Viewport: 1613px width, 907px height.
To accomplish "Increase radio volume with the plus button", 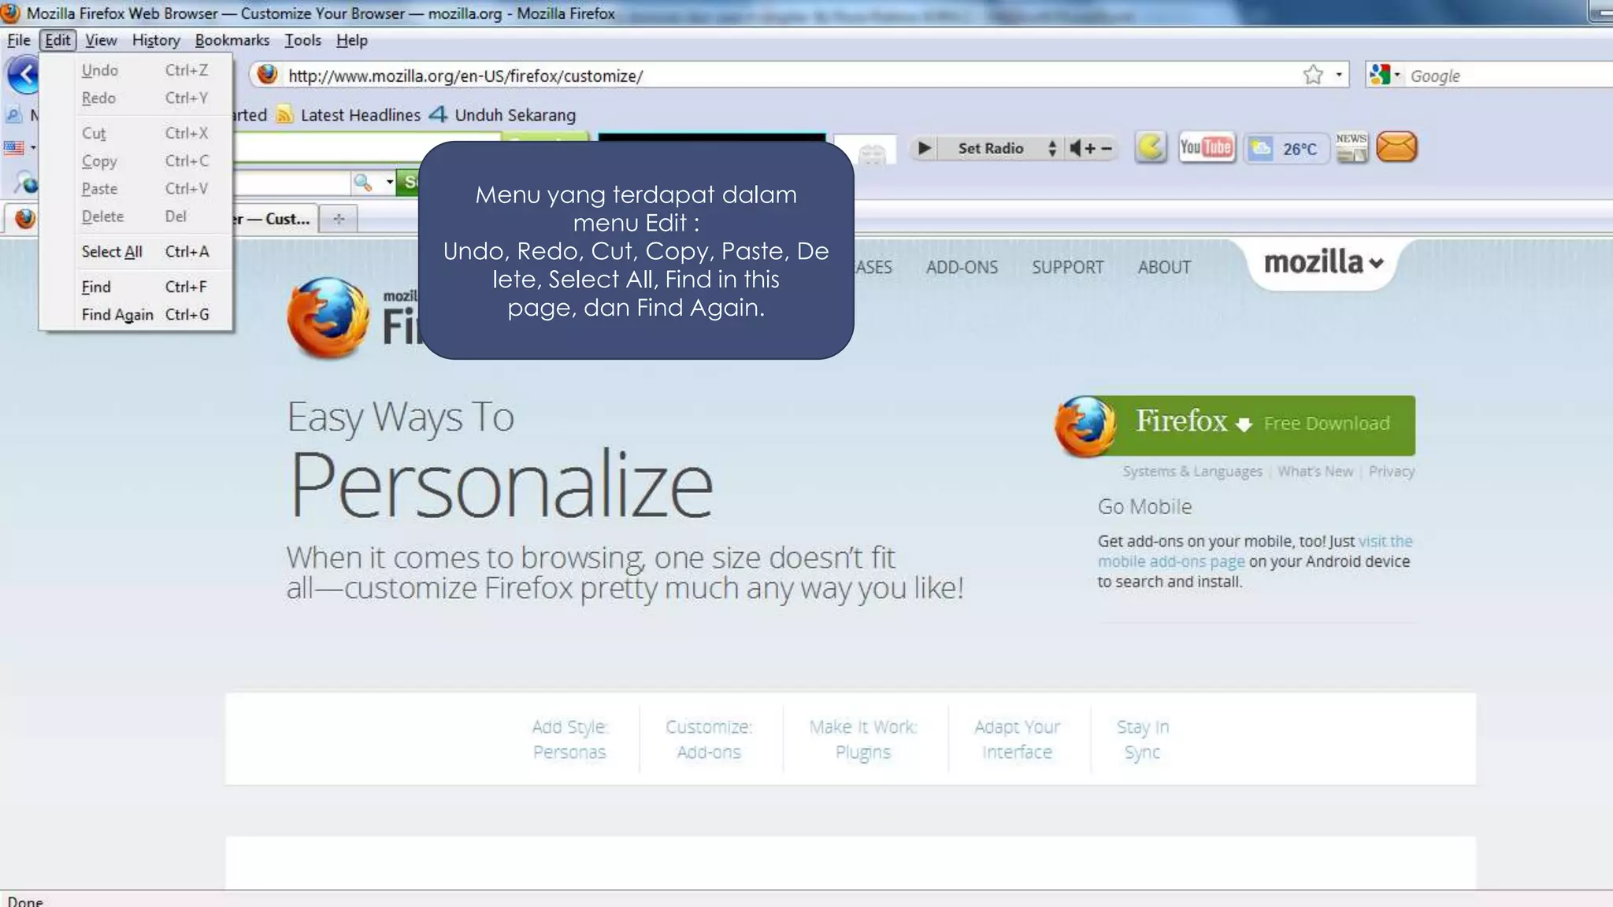I will 1090,148.
